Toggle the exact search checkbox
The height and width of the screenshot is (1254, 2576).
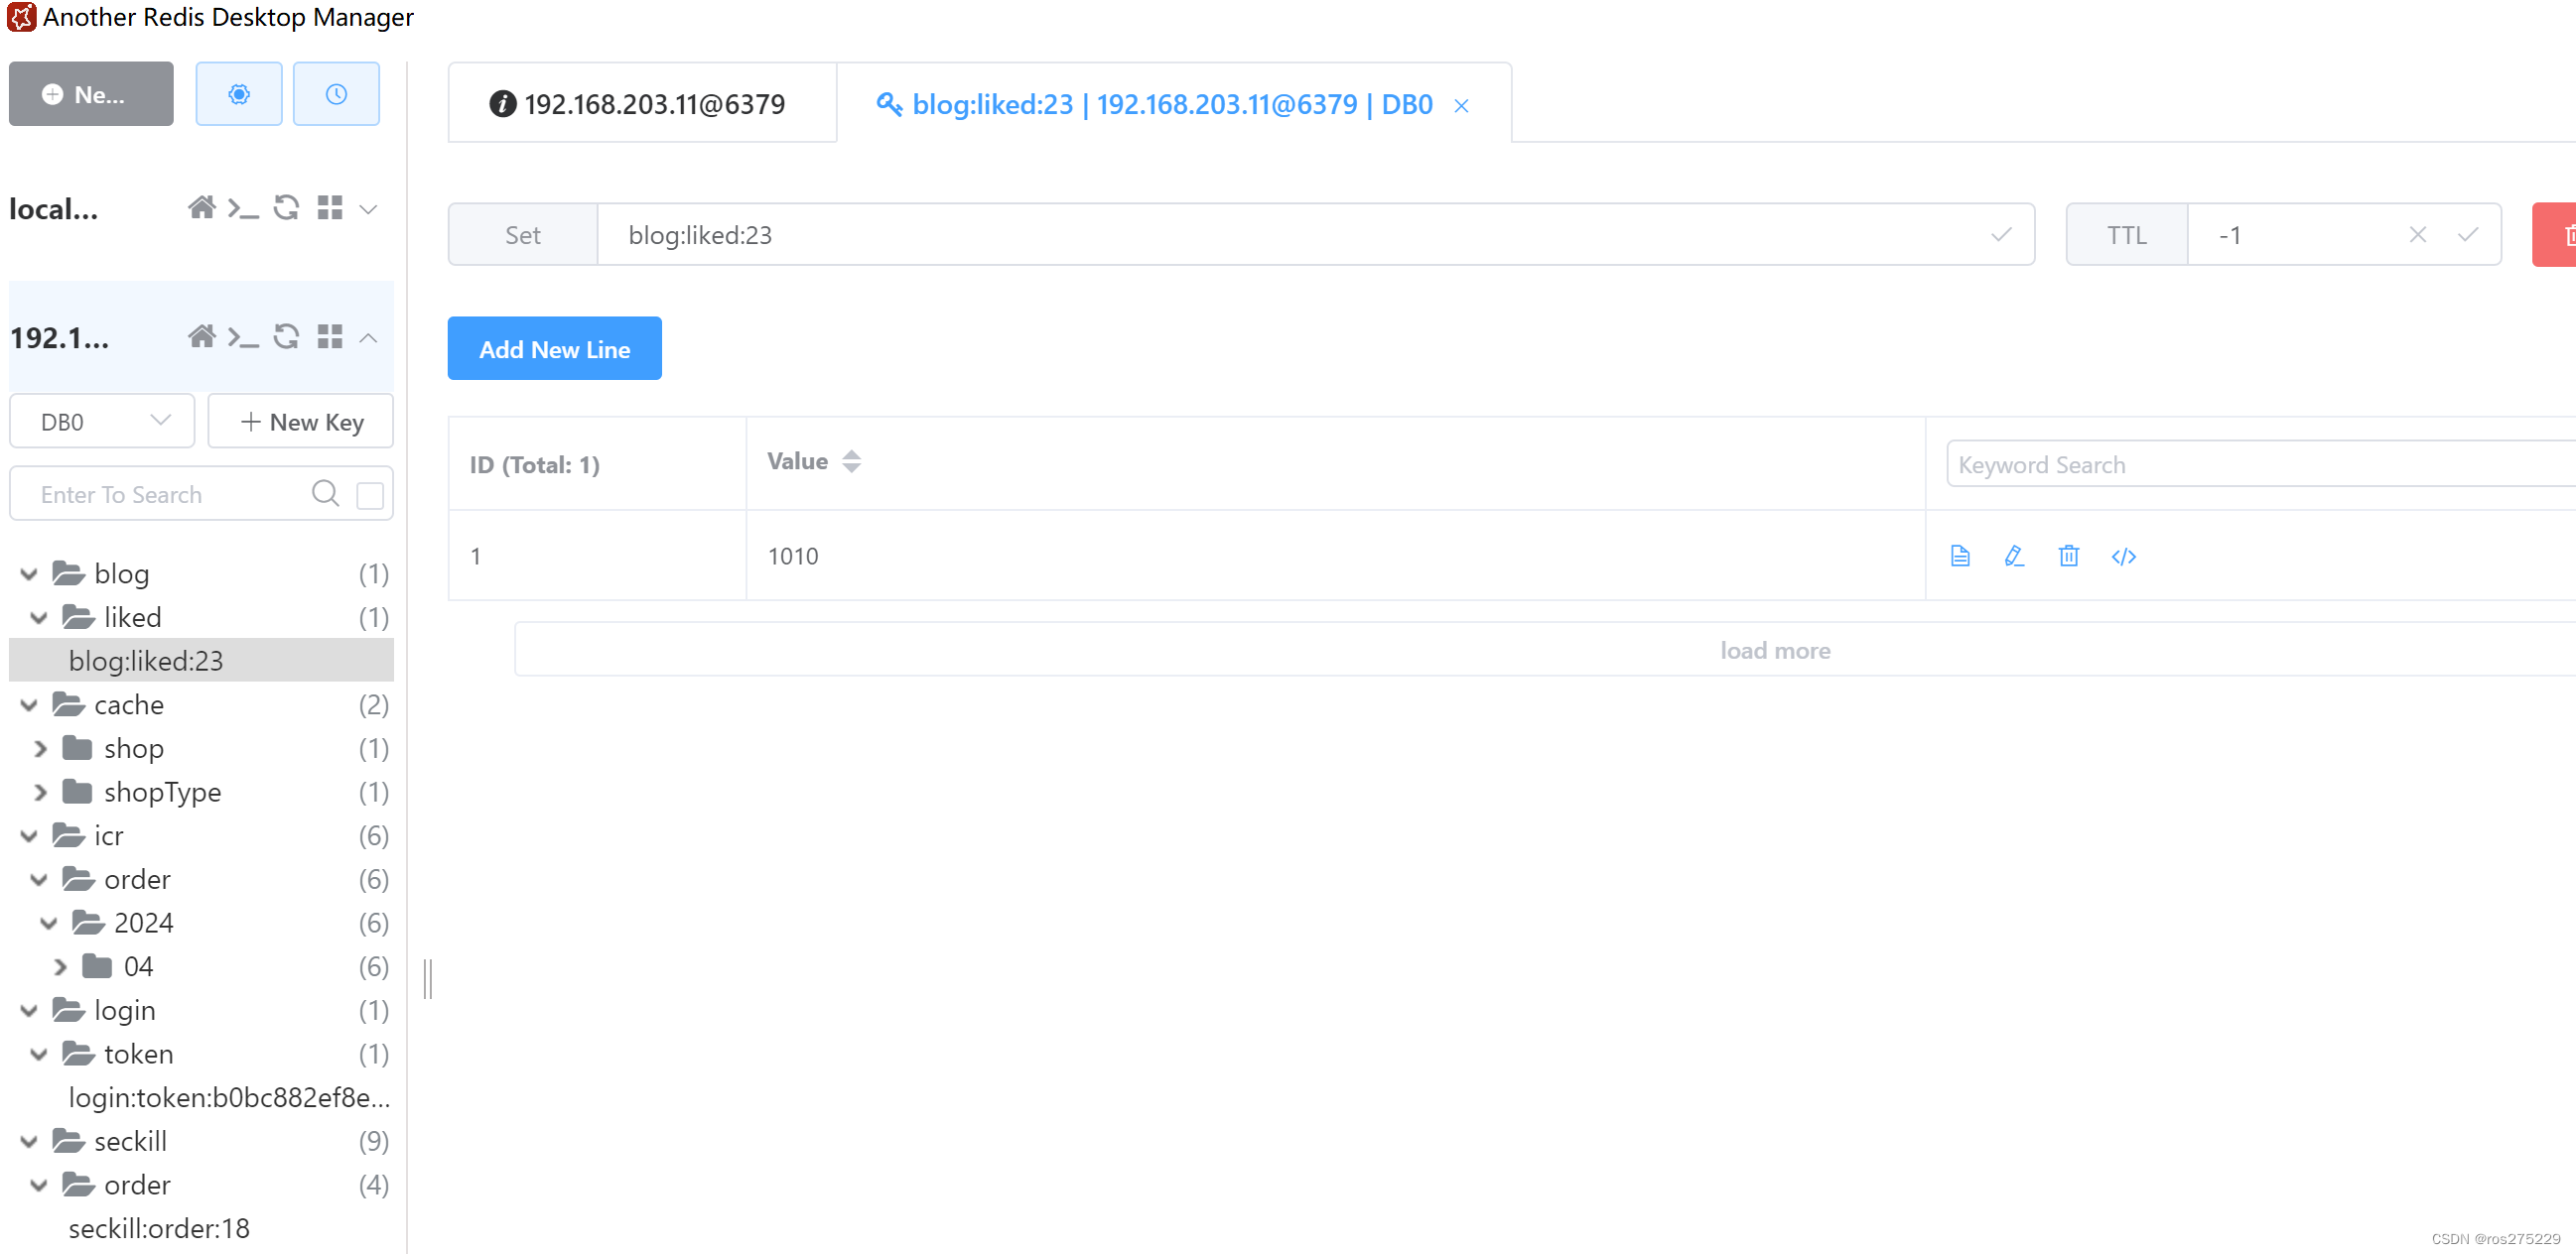tap(370, 495)
